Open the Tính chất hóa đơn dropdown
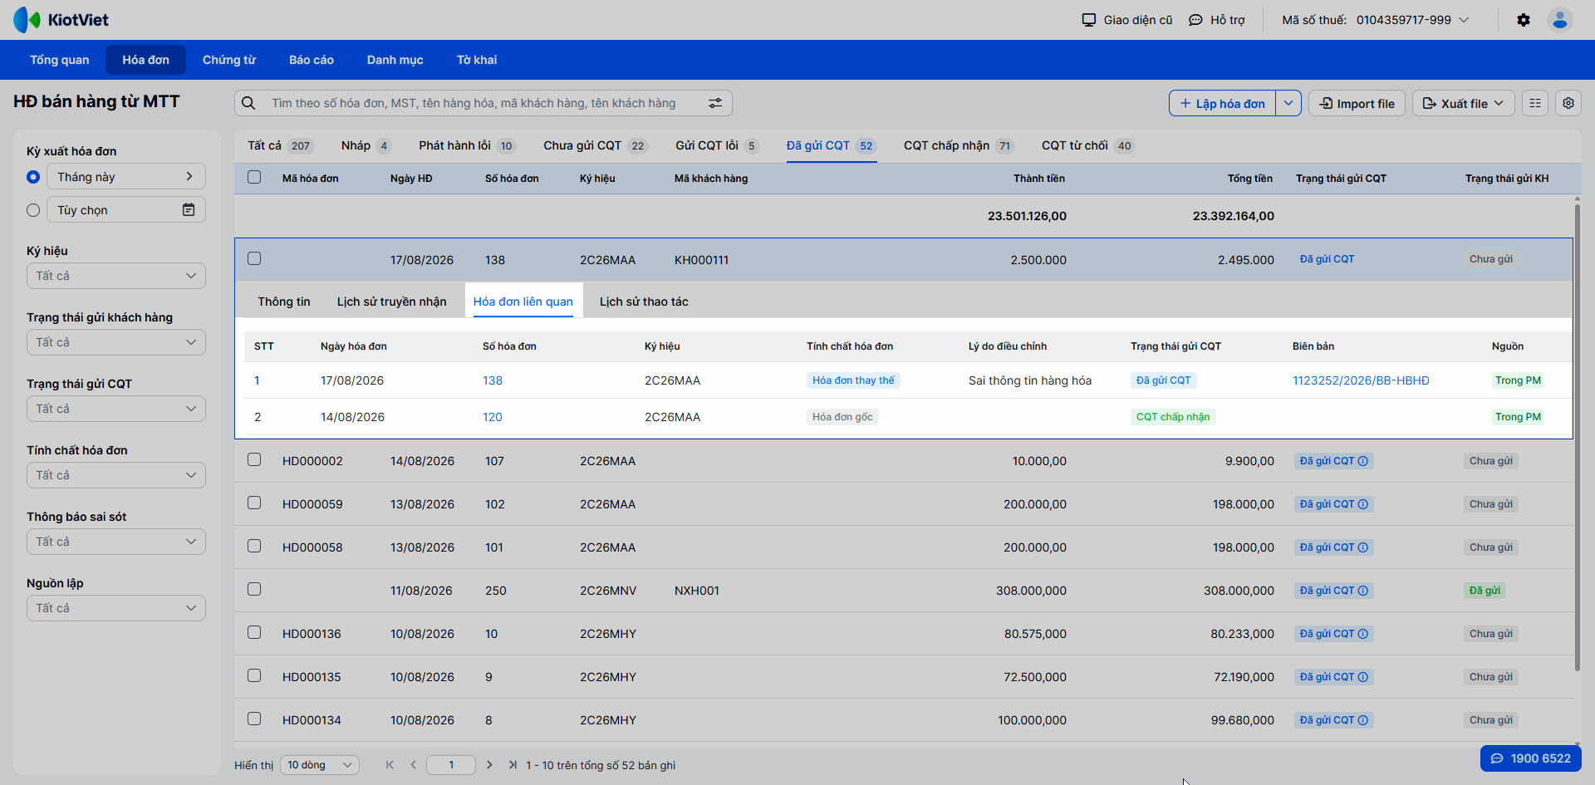The image size is (1595, 785). (x=116, y=475)
